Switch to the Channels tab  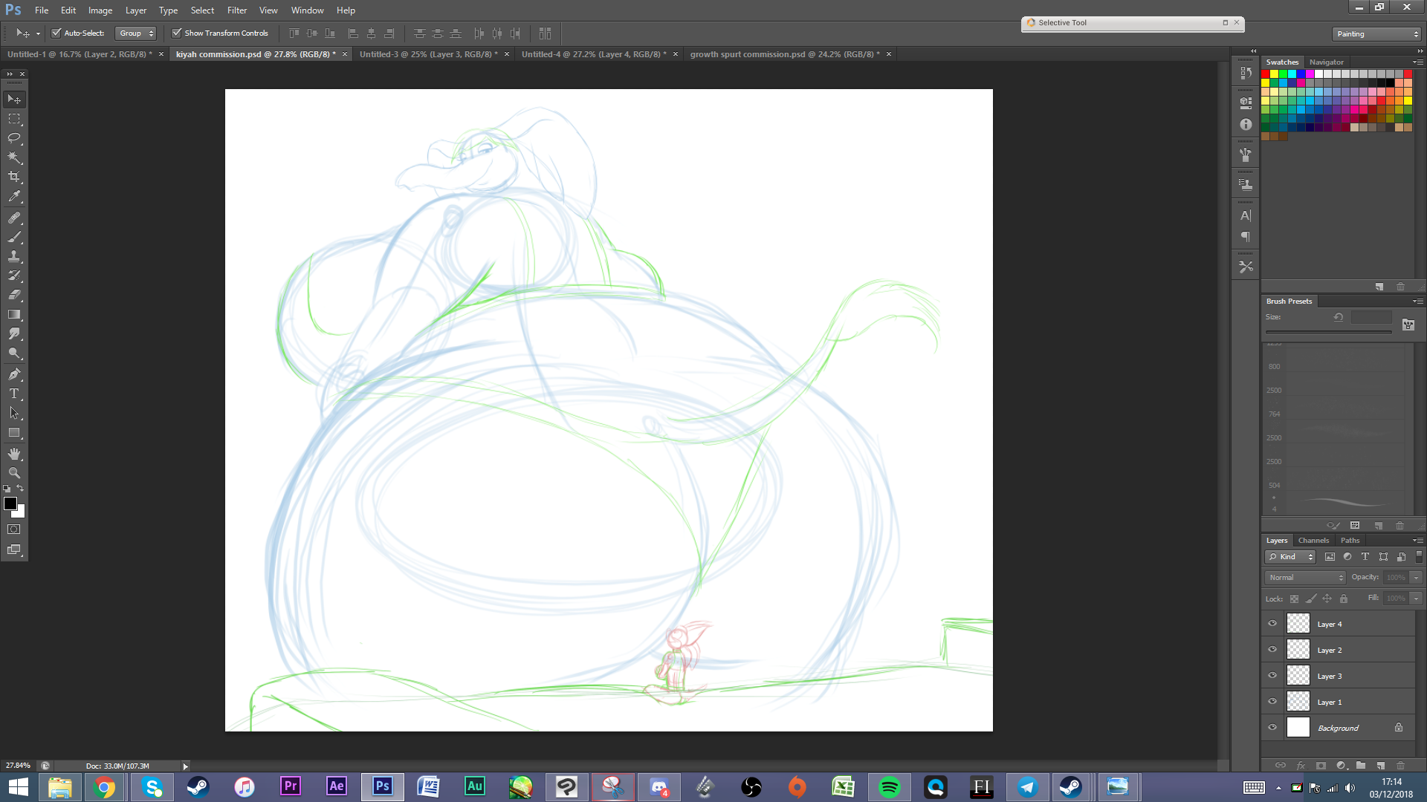(1313, 540)
